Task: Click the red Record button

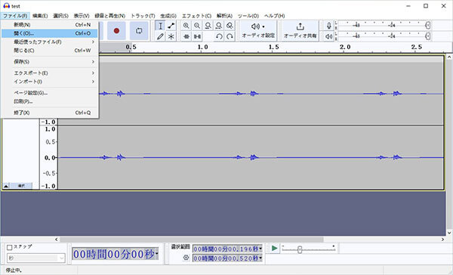Action: pyautogui.click(x=116, y=30)
